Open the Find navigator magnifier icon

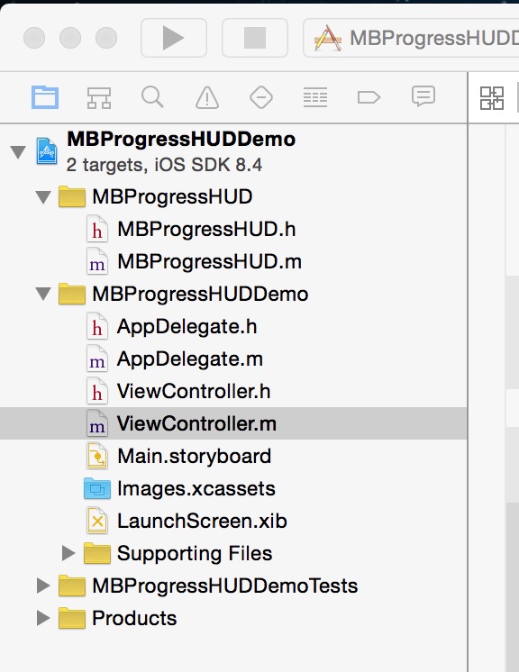click(152, 97)
